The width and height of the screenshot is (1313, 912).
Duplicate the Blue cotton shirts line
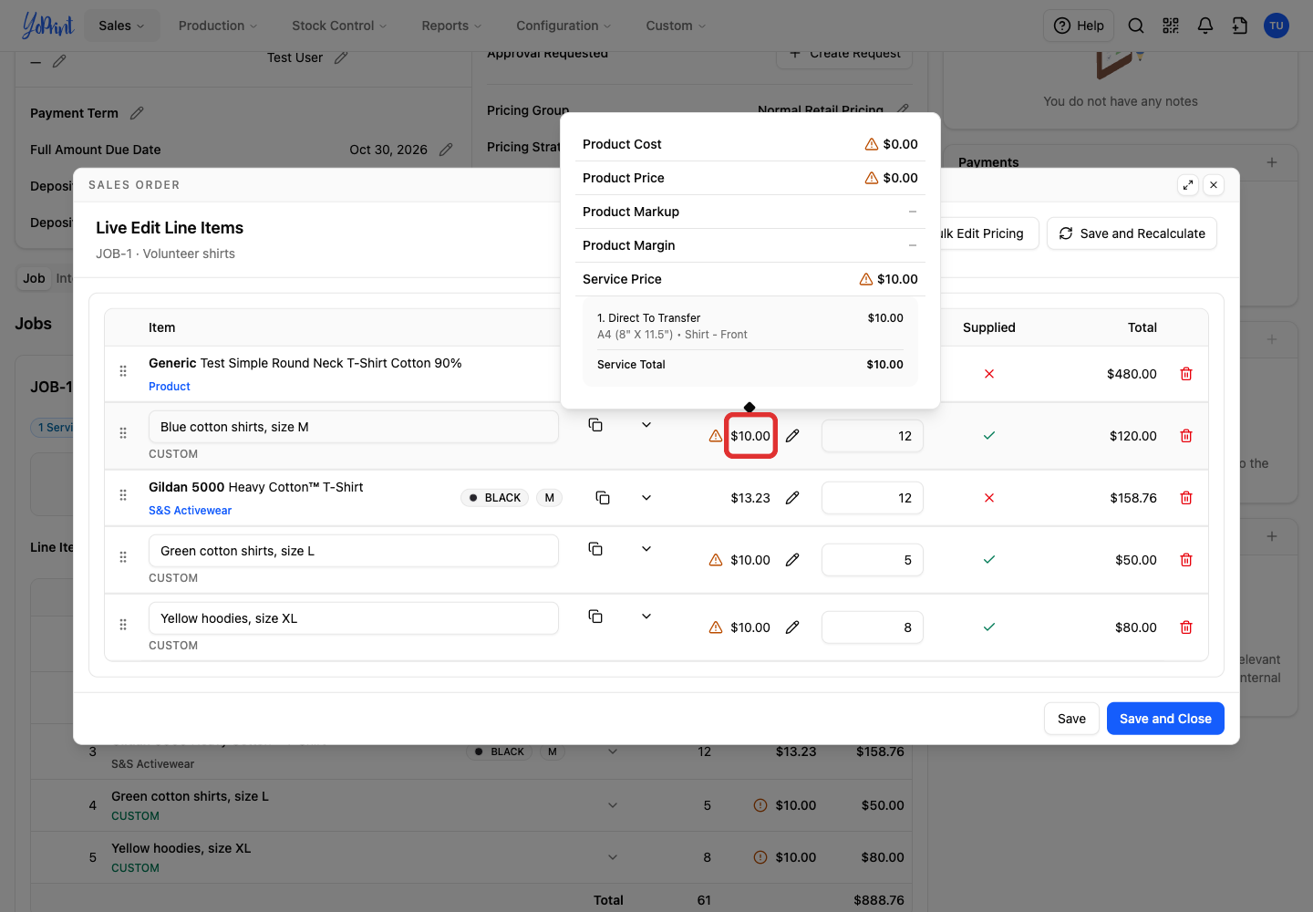[x=595, y=425]
